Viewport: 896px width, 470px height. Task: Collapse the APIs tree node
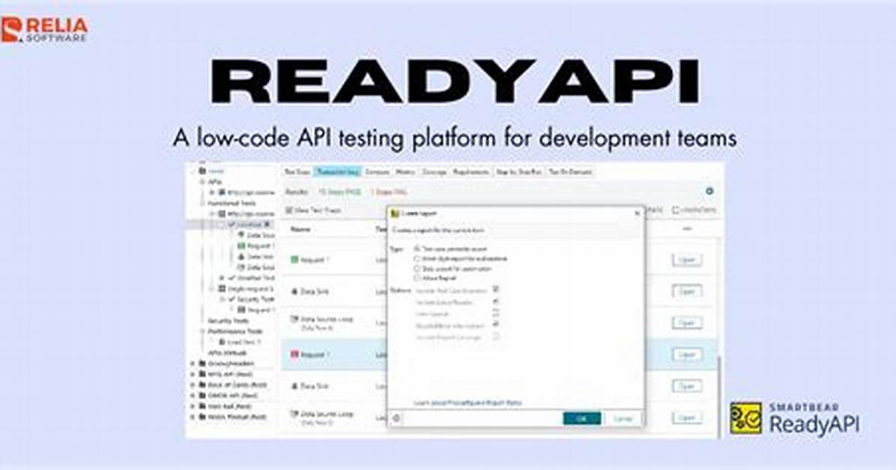(202, 182)
